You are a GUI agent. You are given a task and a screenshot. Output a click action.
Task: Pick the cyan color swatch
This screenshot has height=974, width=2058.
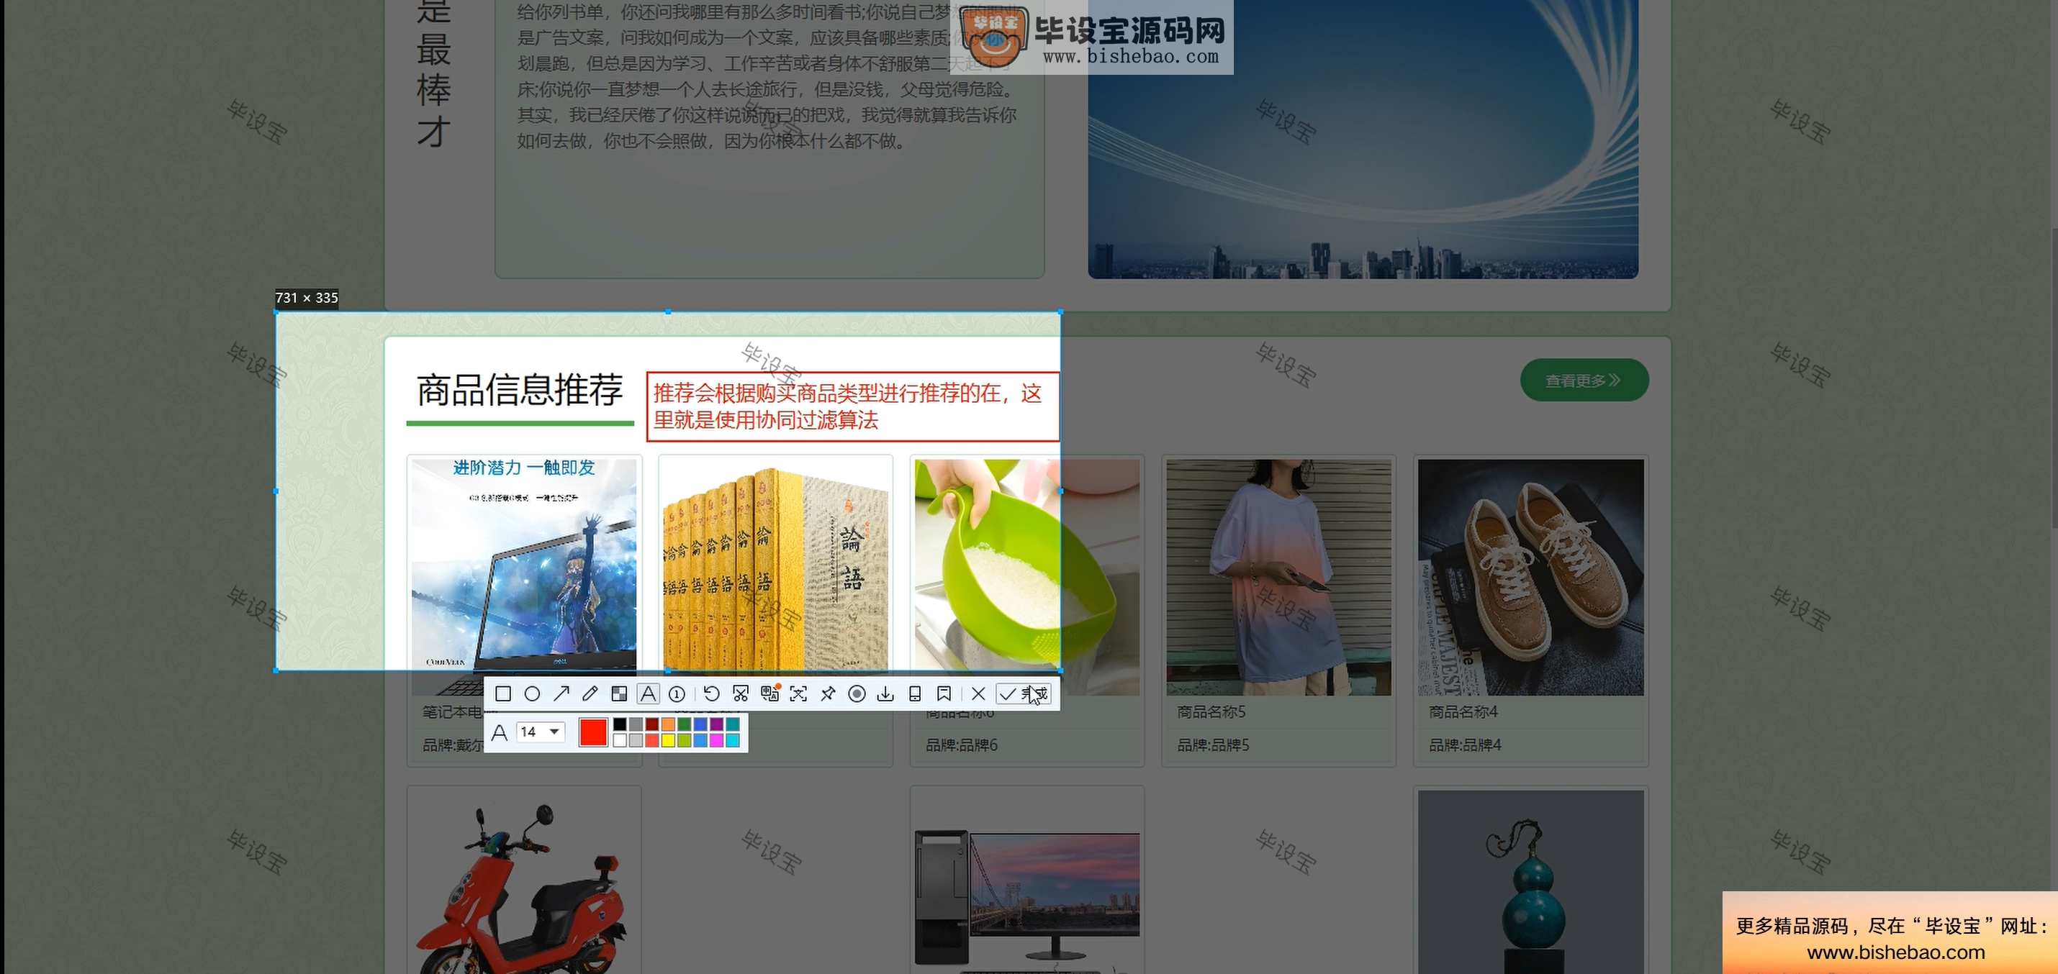pyautogui.click(x=733, y=740)
